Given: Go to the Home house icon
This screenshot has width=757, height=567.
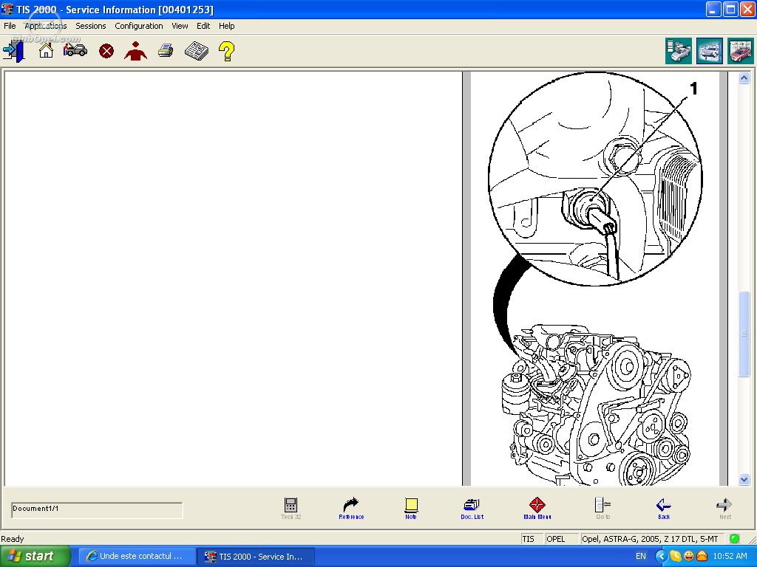Looking at the screenshot, I should pos(46,50).
